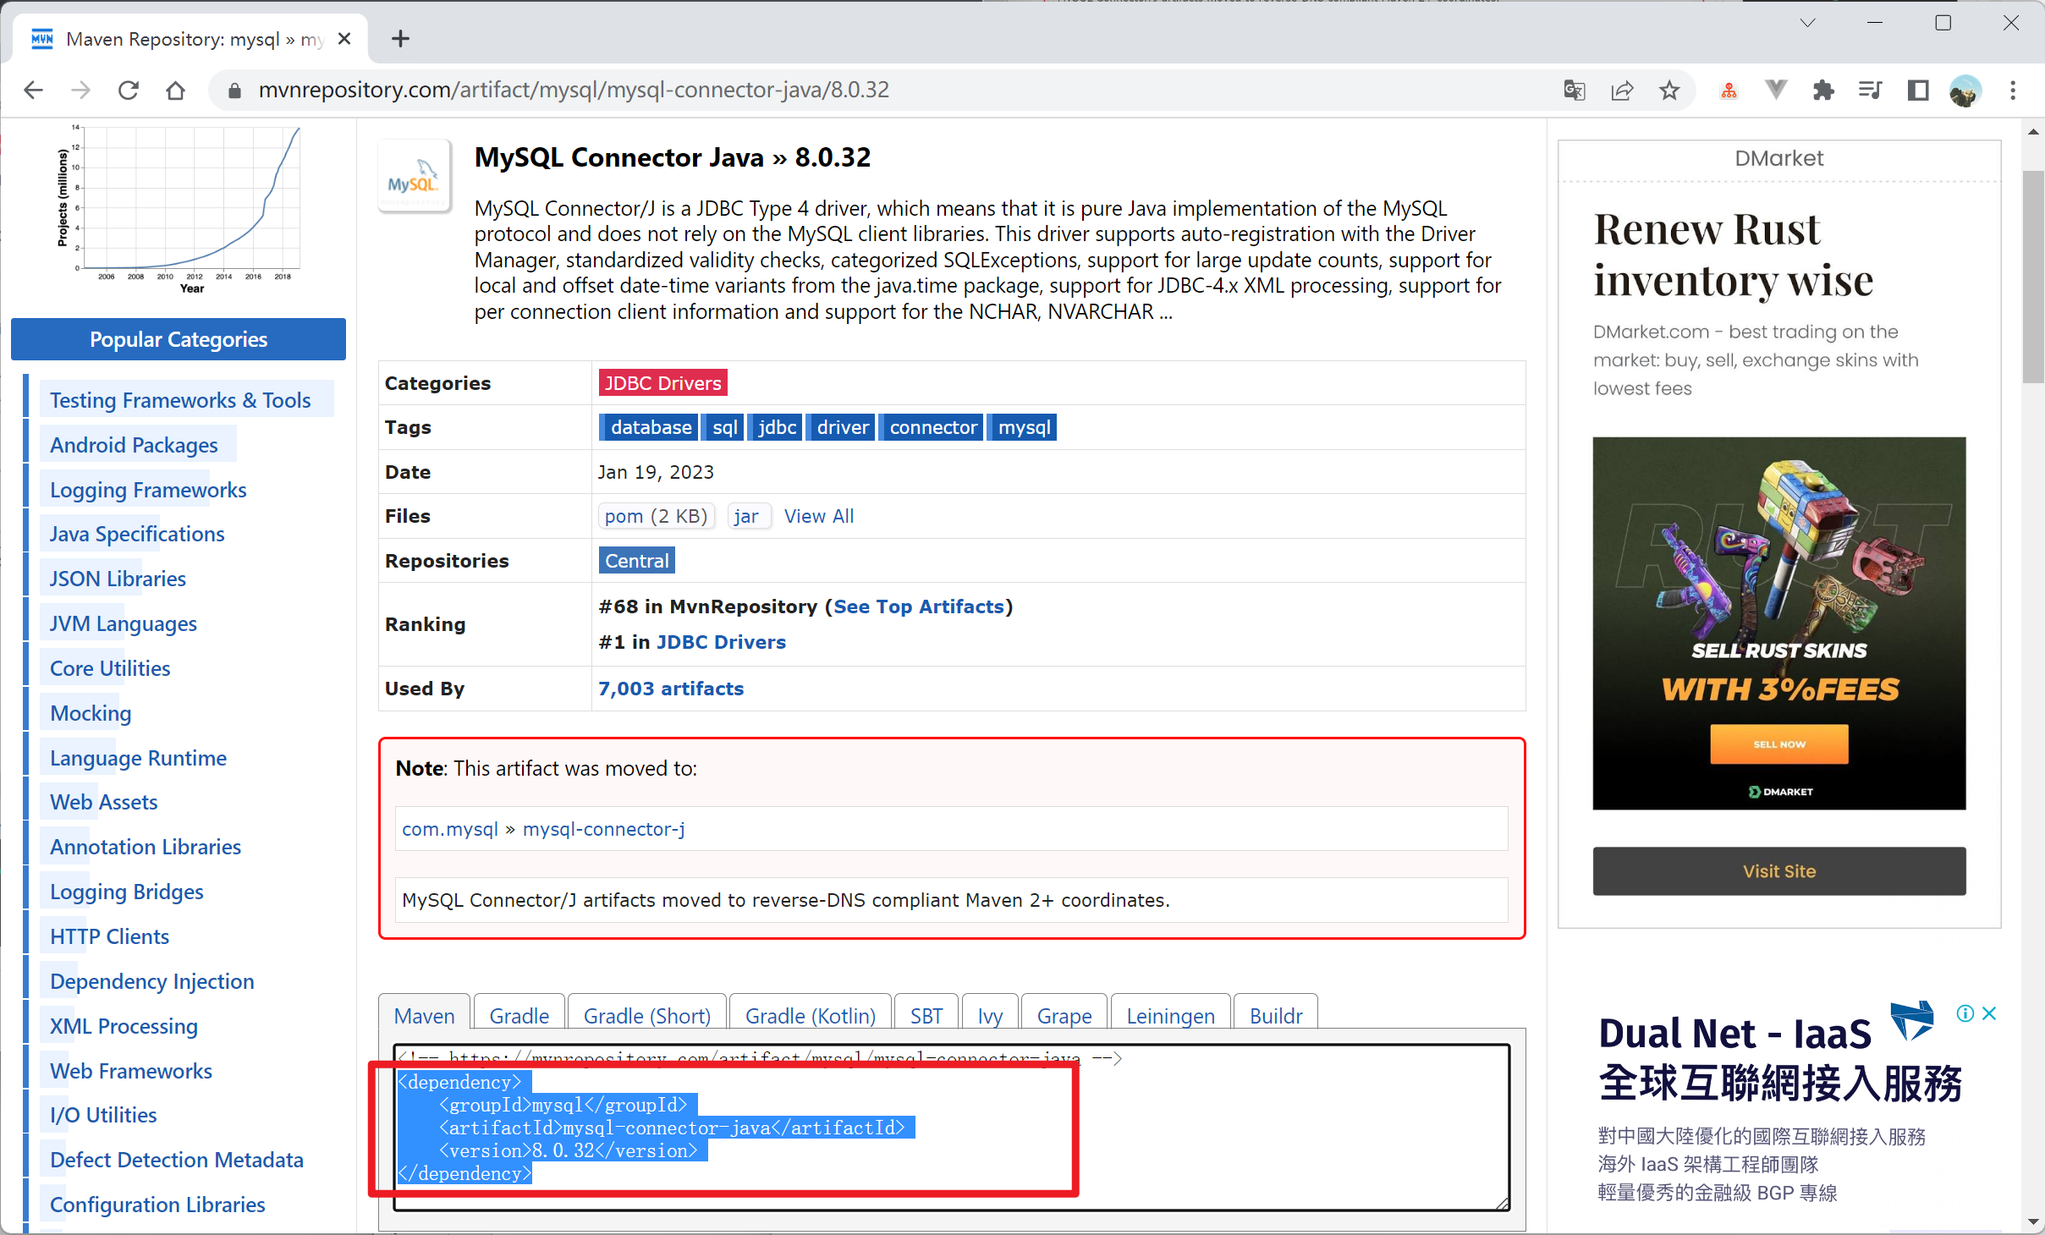Reload the current page
Viewport: 2045px width, 1235px height.
[x=129, y=91]
